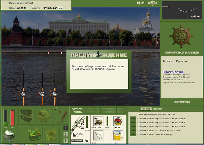Click 'Квест закончен! Победитель CtMacter' event line
The width and height of the screenshot is (204, 145).
click(x=156, y=115)
